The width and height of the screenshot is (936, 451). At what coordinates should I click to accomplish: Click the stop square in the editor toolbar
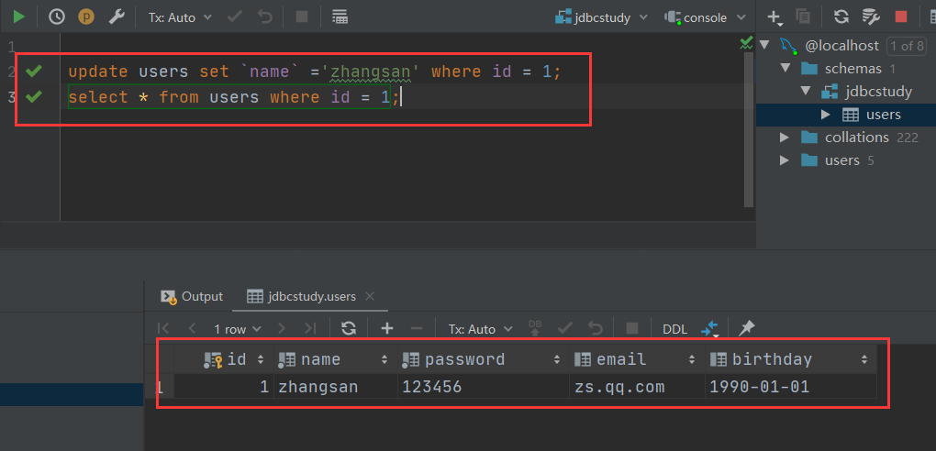click(302, 16)
